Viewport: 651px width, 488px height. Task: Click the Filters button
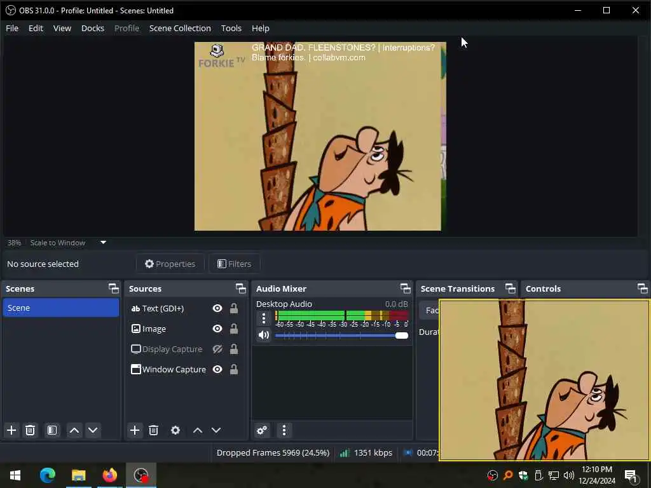[235, 264]
